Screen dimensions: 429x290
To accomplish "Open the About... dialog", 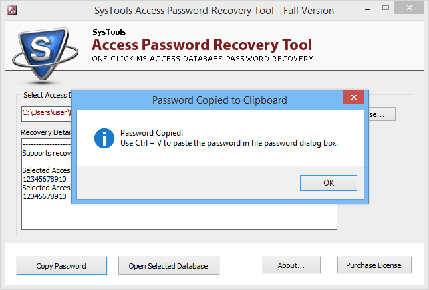I will coord(291,265).
